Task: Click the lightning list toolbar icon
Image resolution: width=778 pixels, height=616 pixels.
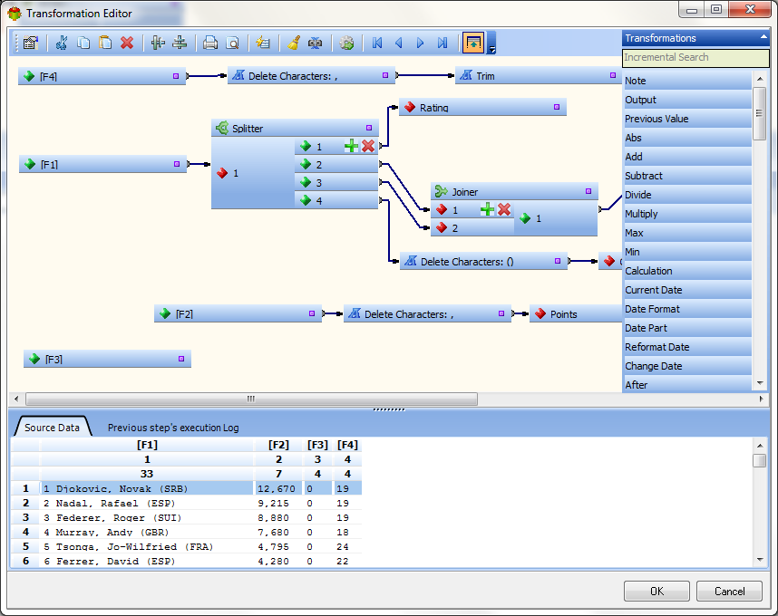Action: pyautogui.click(x=263, y=43)
